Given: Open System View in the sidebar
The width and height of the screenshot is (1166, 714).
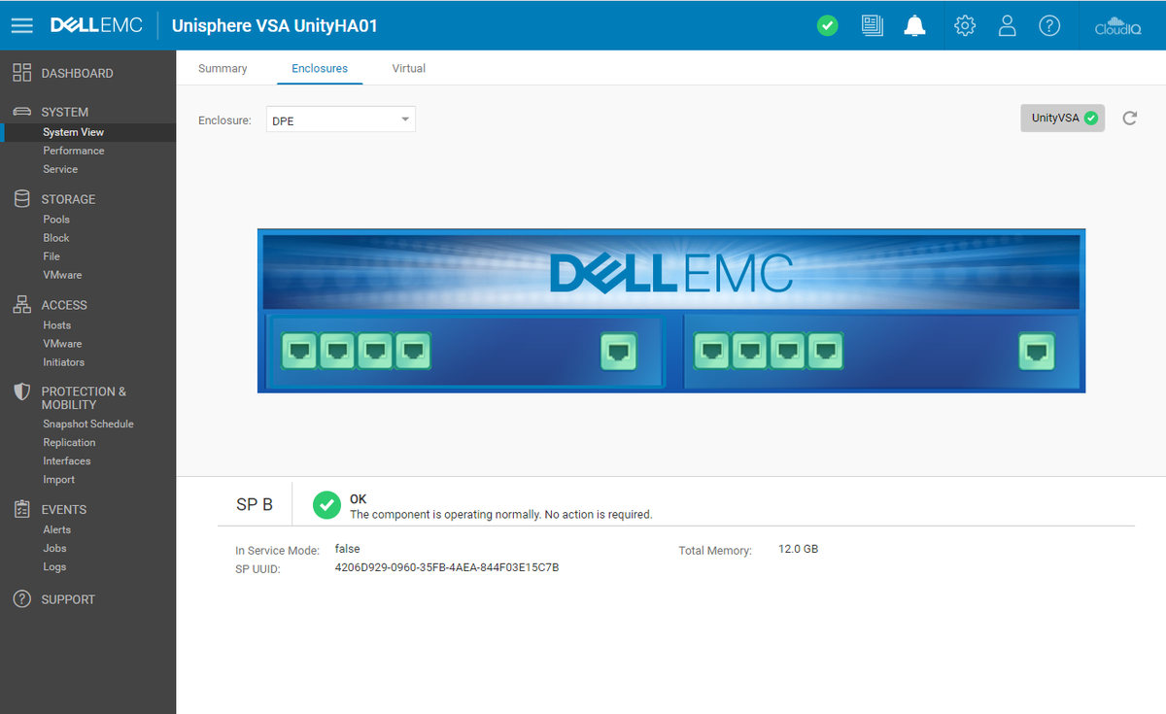Looking at the screenshot, I should pyautogui.click(x=74, y=132).
